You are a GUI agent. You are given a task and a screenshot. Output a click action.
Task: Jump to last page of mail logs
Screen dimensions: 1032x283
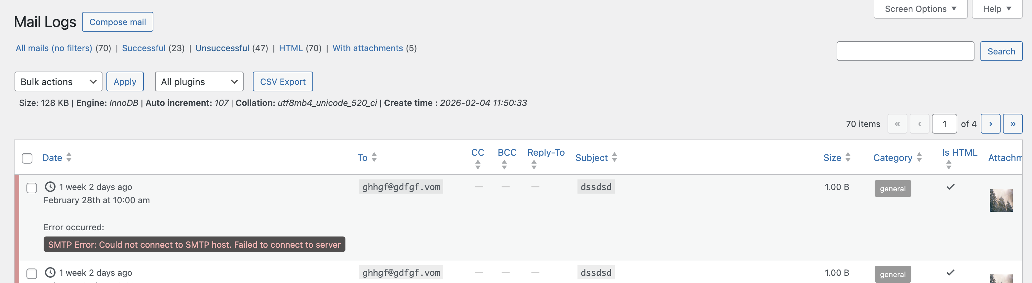[x=1012, y=124]
